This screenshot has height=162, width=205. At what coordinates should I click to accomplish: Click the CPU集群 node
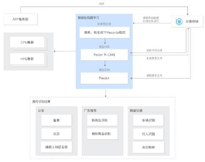(27, 42)
